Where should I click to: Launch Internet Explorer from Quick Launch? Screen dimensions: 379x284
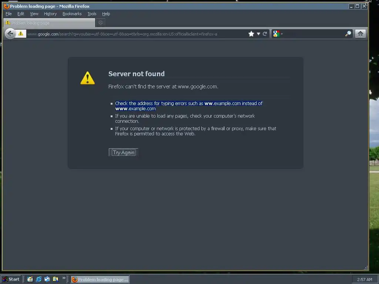tap(38, 279)
